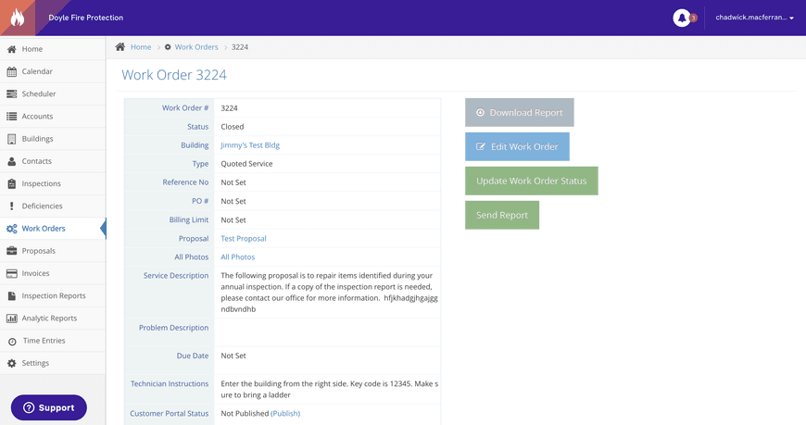This screenshot has width=806, height=425.
Task: Click the flame logo icon
Action: click(x=18, y=18)
